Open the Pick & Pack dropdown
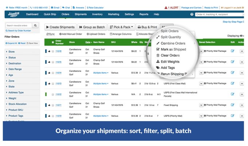The height and width of the screenshot is (146, 248). [121, 27]
